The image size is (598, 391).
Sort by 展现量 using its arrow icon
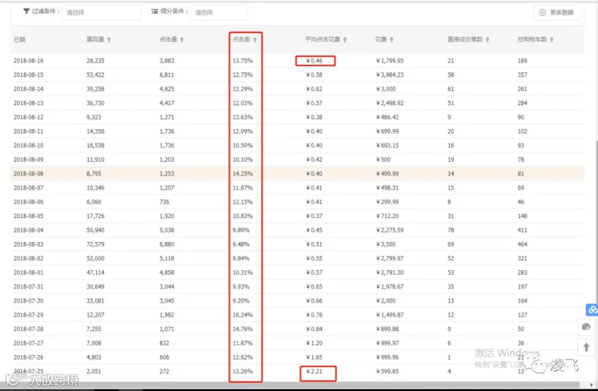pos(109,40)
